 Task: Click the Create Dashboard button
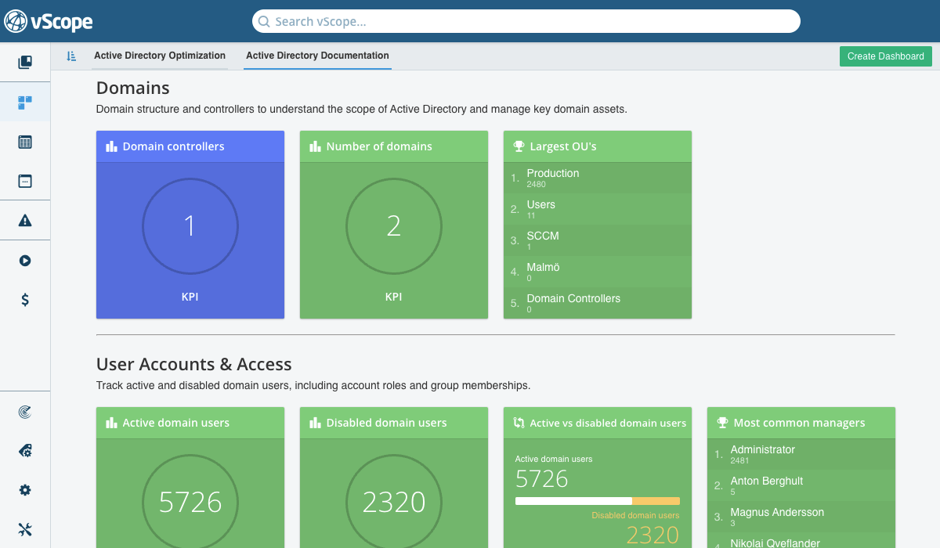pyautogui.click(x=886, y=56)
